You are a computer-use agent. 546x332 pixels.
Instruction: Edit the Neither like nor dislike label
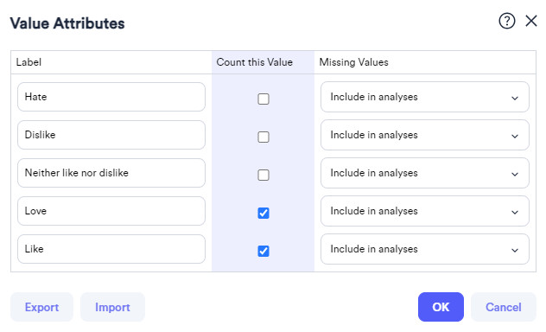[111, 173]
